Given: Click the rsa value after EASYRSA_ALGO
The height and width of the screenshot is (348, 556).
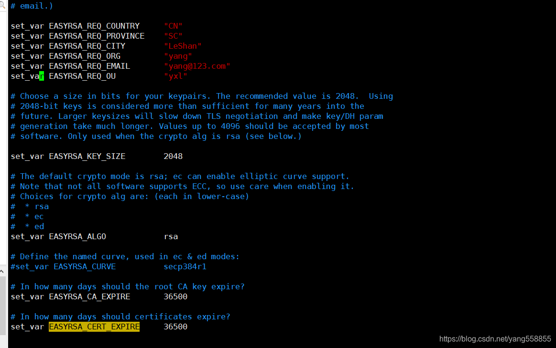Looking at the screenshot, I should 171,236.
